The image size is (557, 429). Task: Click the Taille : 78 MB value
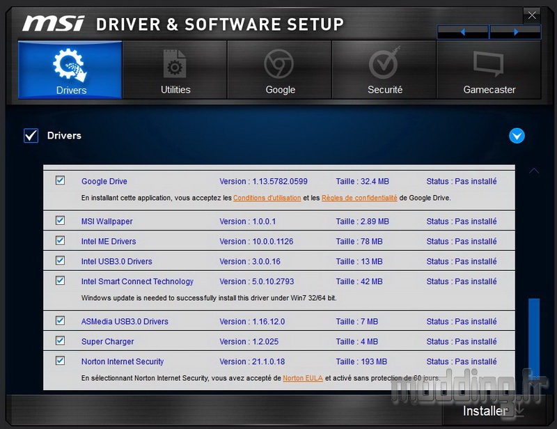(359, 242)
